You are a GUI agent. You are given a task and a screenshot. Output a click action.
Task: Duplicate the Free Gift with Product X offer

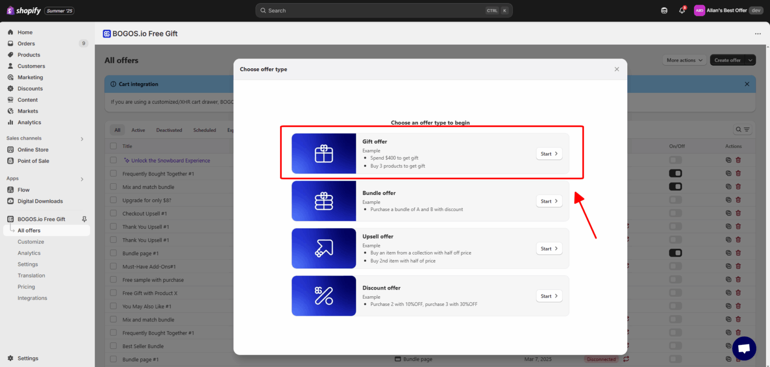728,293
